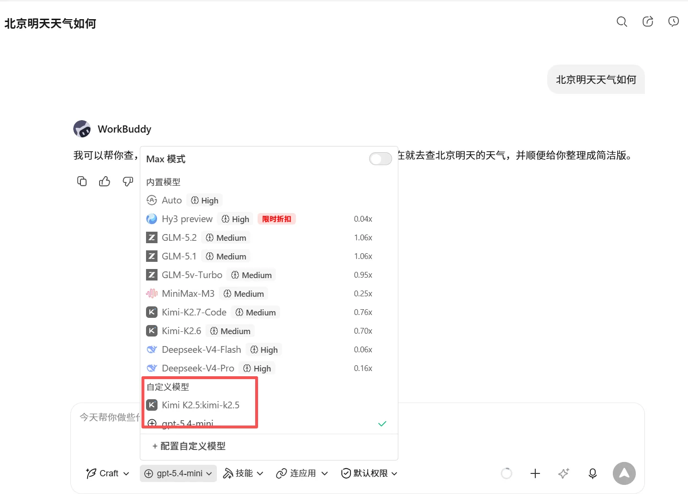
Task: Open the Medium reasoning chip beside Kimi-K2.6
Action: pos(230,331)
